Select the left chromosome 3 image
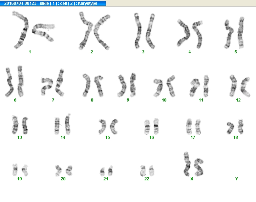Viewport: 256px width, 202px height. pos(137,31)
